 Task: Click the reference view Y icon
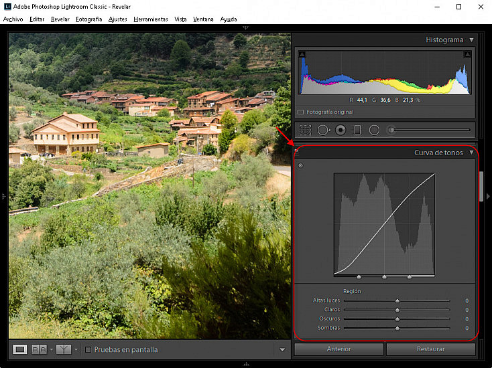point(64,349)
